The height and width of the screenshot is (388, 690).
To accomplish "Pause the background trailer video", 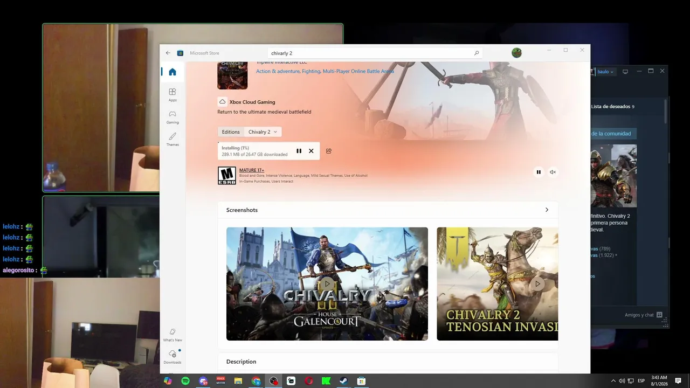I will tap(539, 172).
